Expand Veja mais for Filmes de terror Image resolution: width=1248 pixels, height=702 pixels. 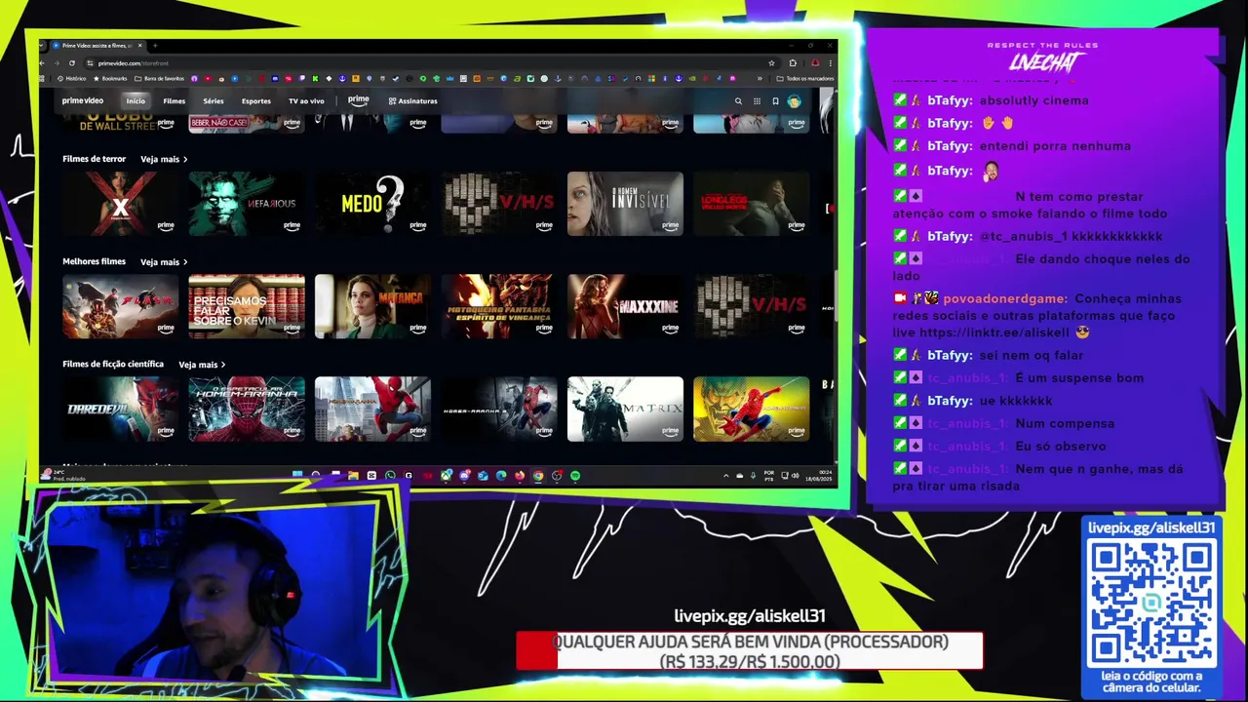point(164,159)
